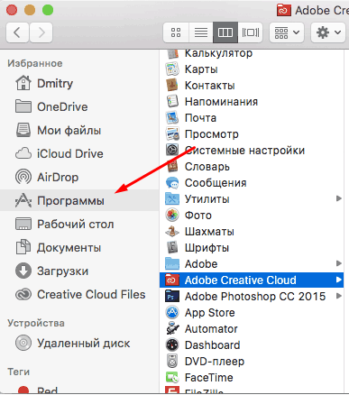Screen dimensions: 349x395
Task: Go forward with the right chevron button
Action: 41,32
